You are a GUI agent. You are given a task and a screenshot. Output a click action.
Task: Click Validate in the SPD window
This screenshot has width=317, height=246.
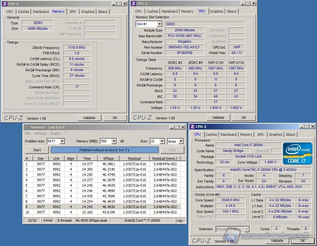(218, 117)
